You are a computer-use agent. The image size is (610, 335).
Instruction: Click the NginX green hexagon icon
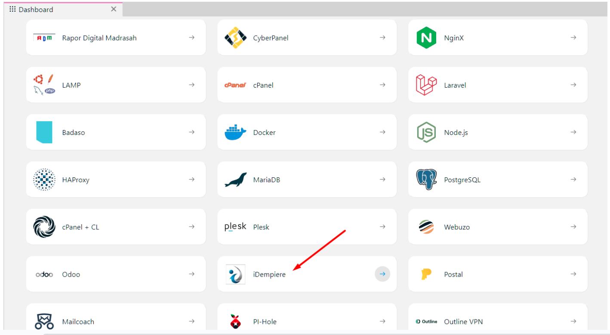[x=426, y=37]
